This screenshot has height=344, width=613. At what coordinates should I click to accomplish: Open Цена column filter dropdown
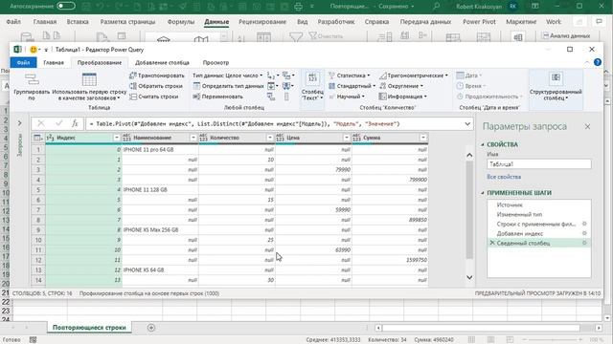[x=347, y=138]
